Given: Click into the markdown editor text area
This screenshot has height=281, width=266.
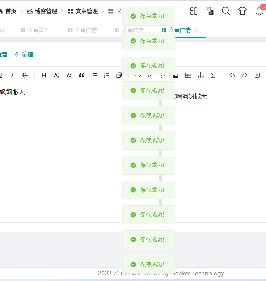Looking at the screenshot, I should pyautogui.click(x=61, y=153).
